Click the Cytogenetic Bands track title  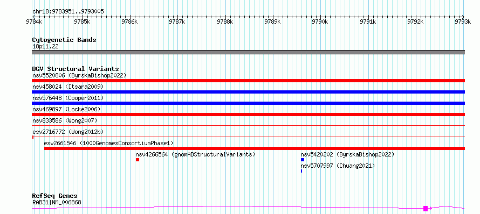(x=64, y=40)
